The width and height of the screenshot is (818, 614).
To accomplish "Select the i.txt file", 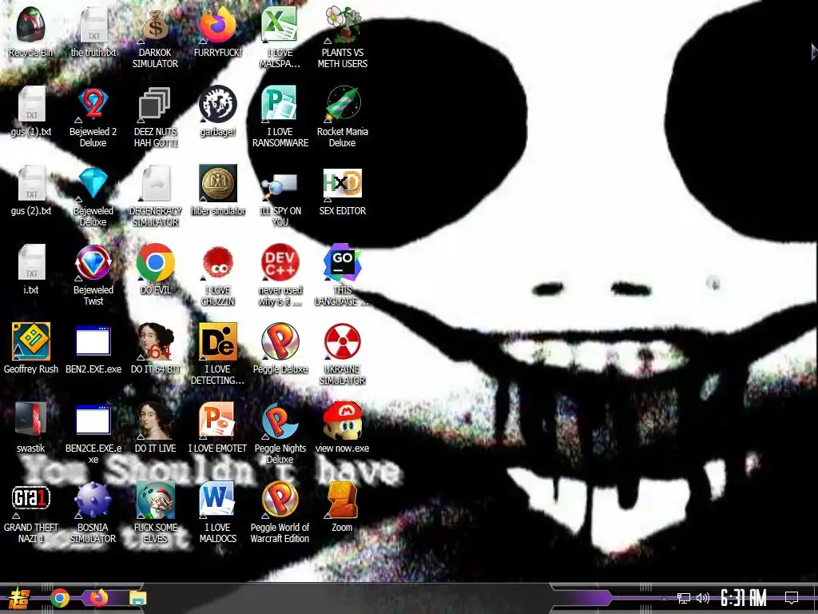I will [31, 262].
